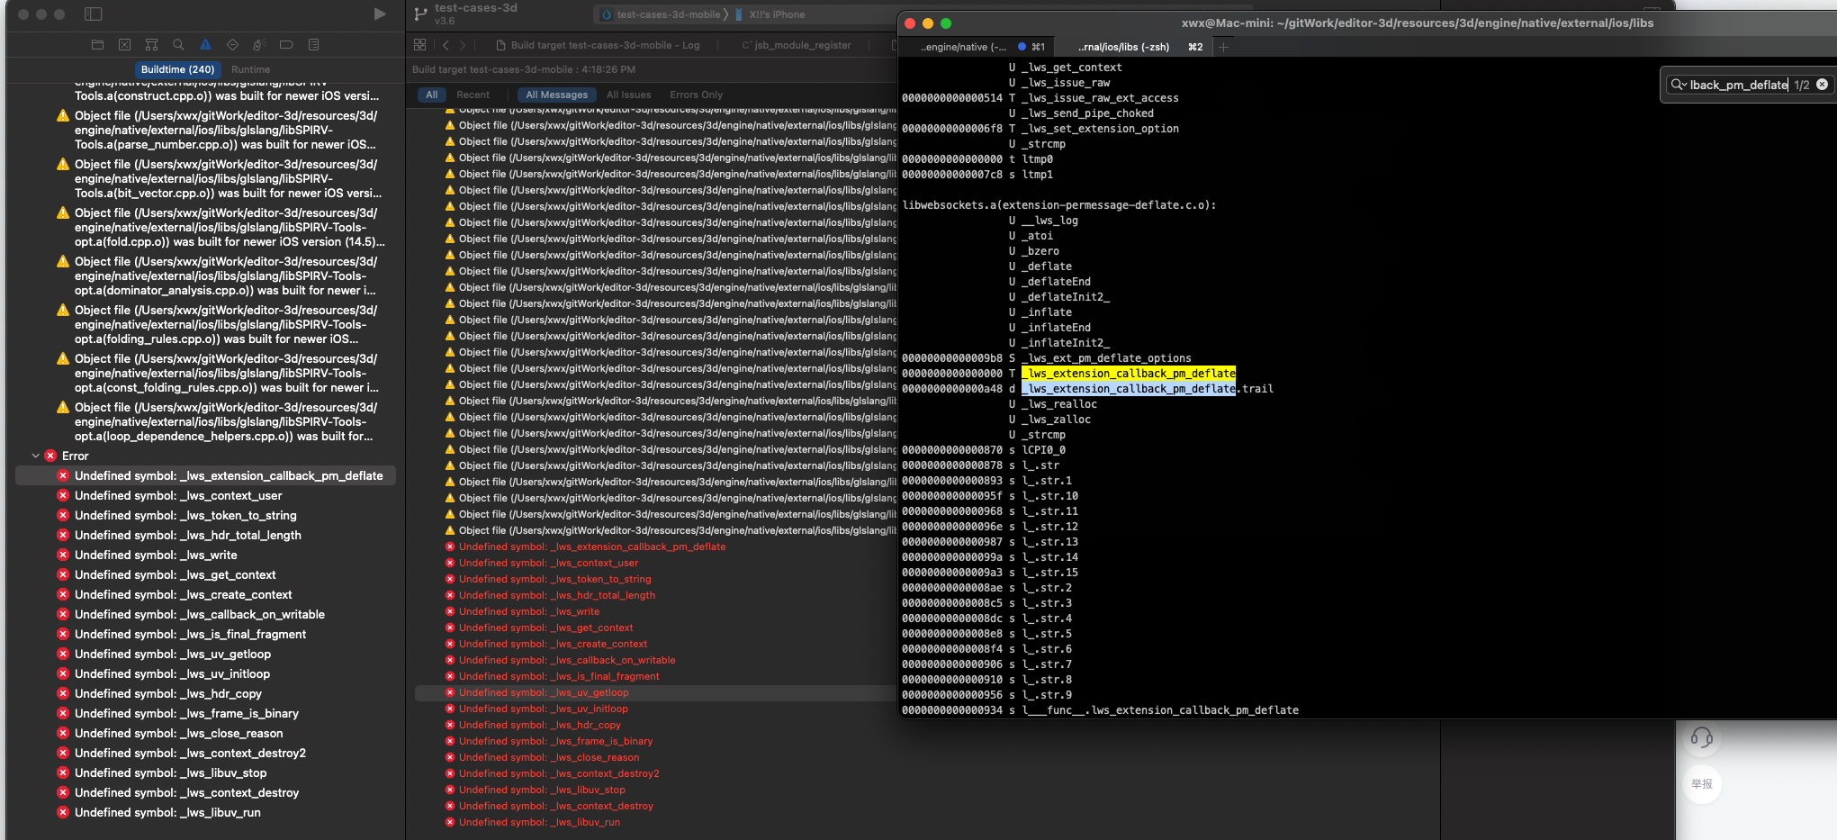Open the Report navigator icon
This screenshot has width=1837, height=840.
[313, 45]
